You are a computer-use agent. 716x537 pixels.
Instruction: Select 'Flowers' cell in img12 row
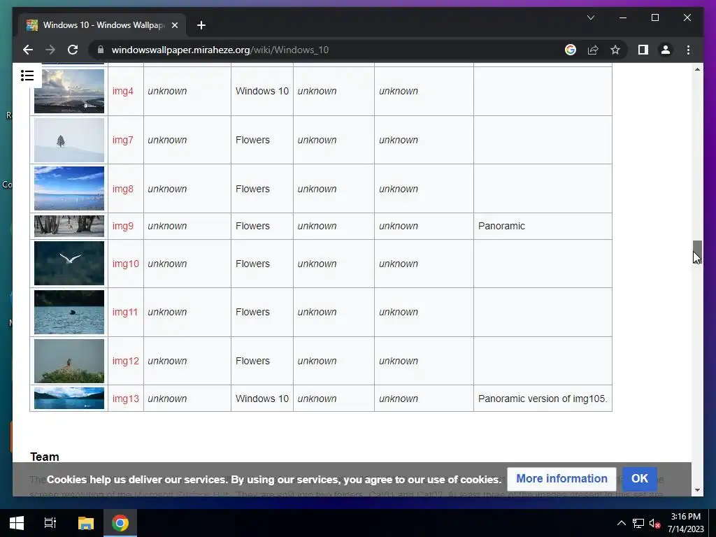point(252,361)
